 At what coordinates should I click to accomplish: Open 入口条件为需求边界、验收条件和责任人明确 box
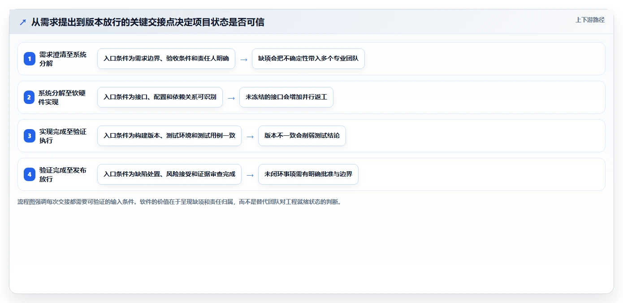point(166,59)
